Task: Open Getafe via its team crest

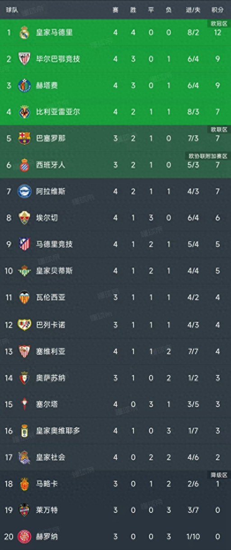Action: (x=24, y=85)
